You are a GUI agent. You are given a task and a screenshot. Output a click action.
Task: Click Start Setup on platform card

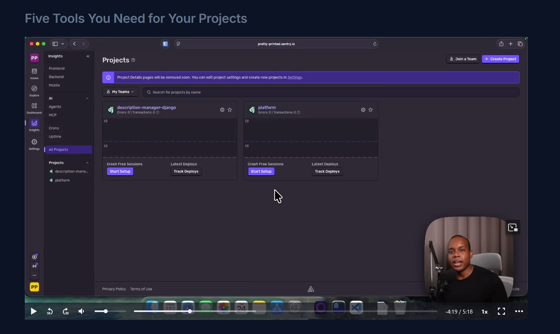click(x=261, y=171)
